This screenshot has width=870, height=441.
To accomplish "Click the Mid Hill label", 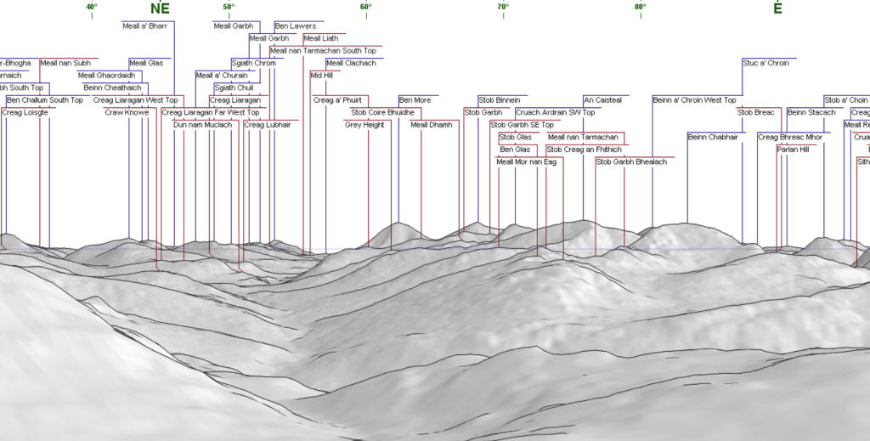I will click(321, 76).
